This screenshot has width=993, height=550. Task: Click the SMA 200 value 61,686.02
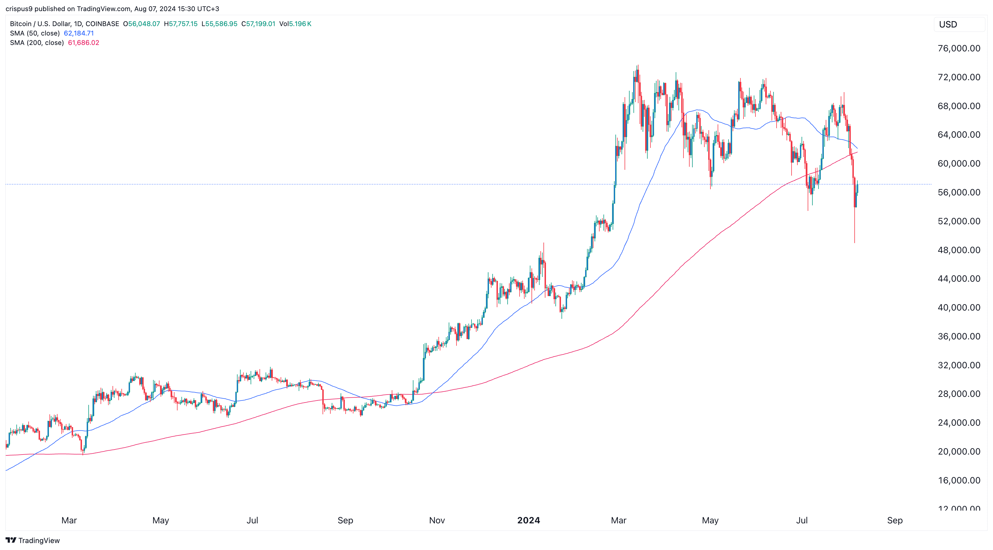coord(84,43)
